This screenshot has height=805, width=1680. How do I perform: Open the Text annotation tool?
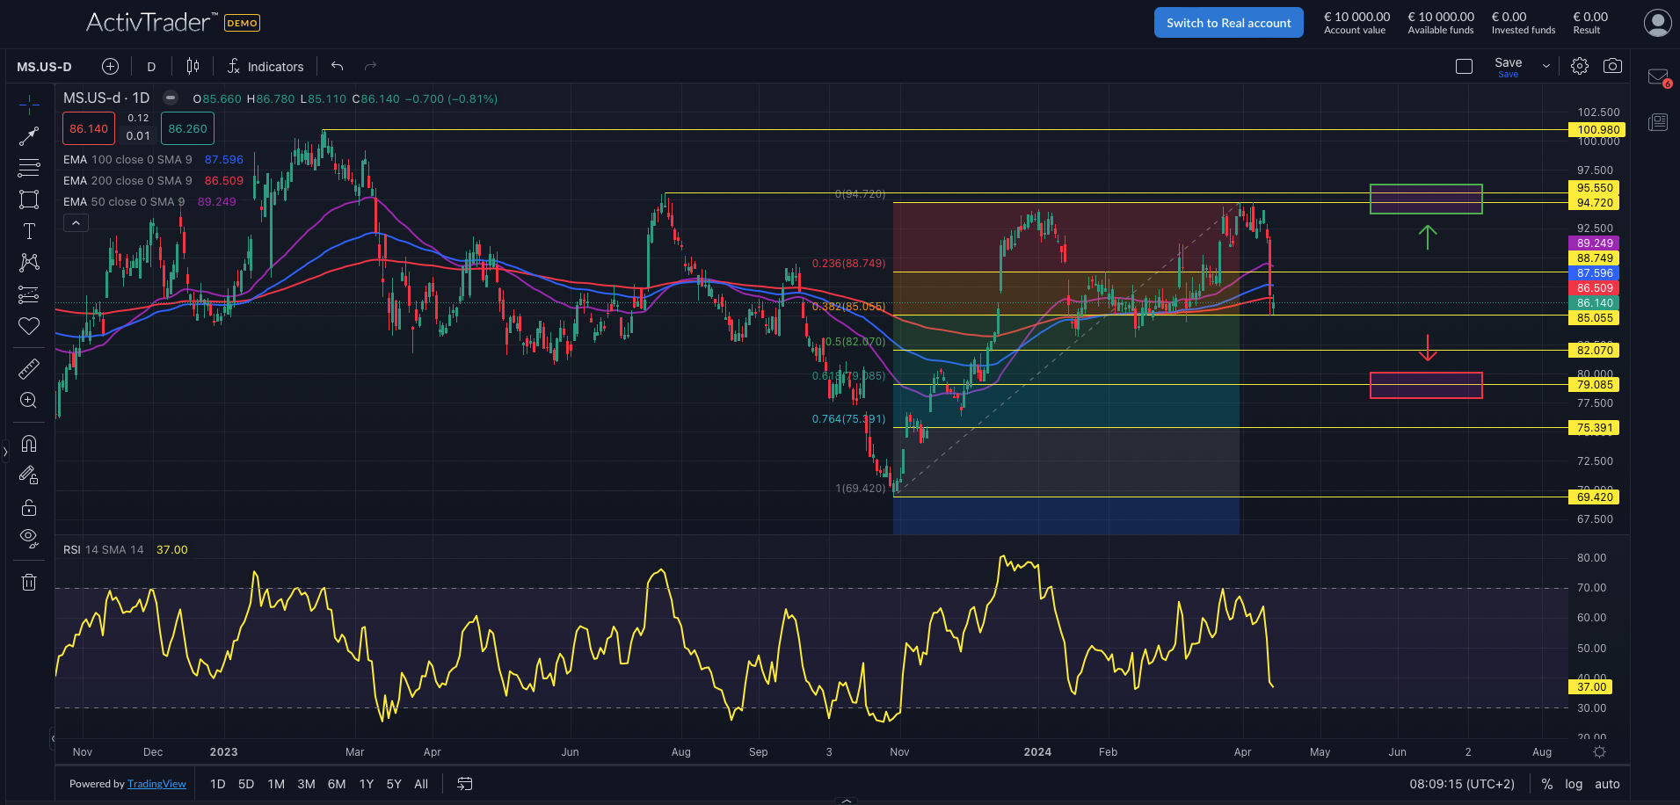(29, 231)
